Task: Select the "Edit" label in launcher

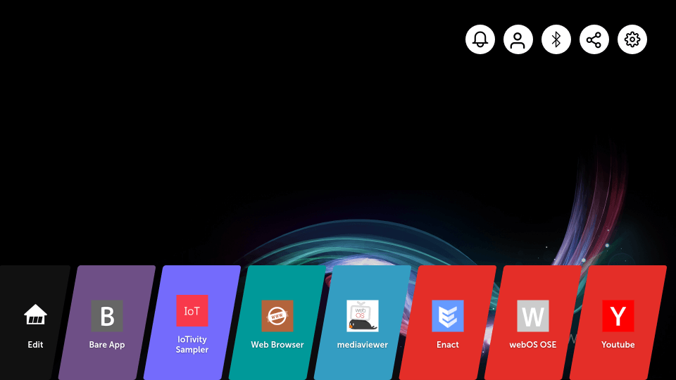Action: pyautogui.click(x=35, y=345)
